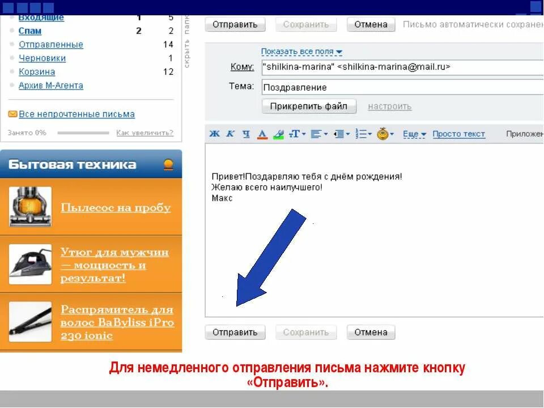Open the Отправленные folder

(51, 44)
